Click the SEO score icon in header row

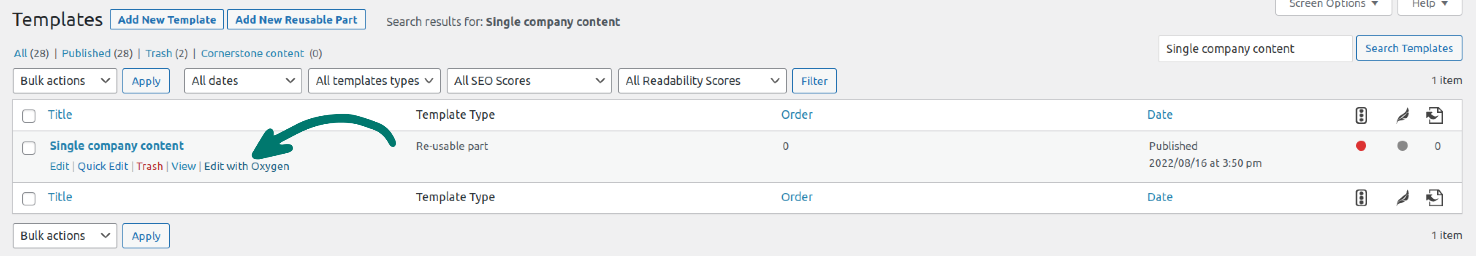click(x=1361, y=115)
